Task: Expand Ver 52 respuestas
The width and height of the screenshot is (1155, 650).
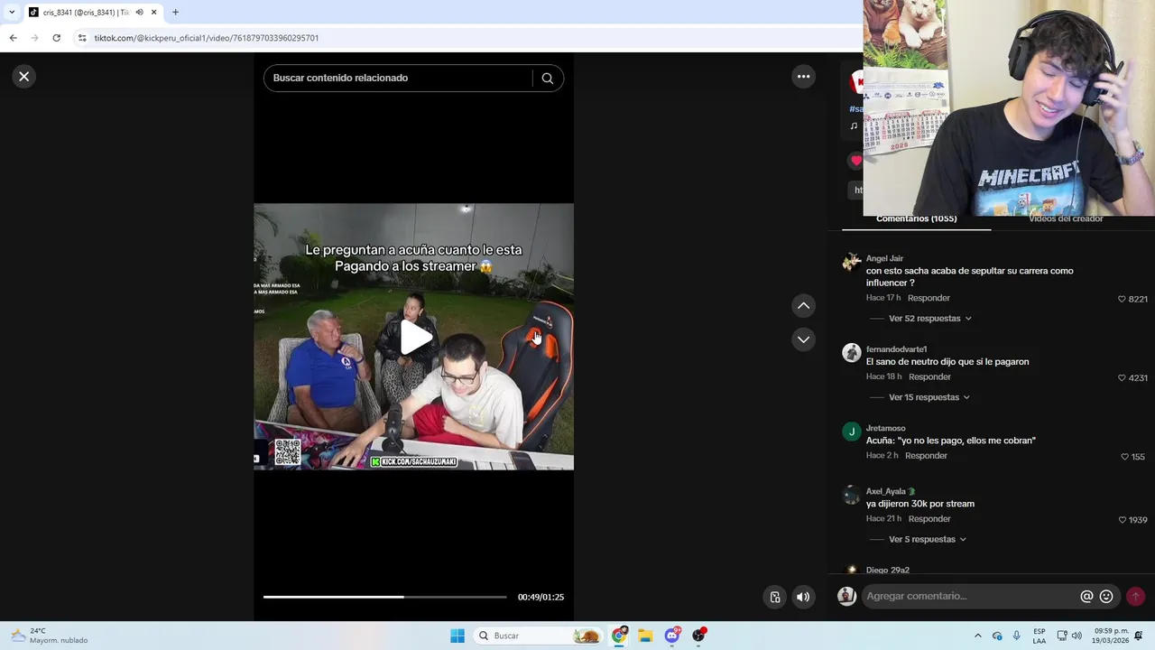Action: coord(929,319)
